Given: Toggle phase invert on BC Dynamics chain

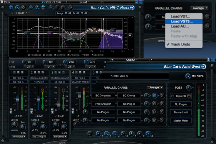Looking at the screenshot, I should pos(155,96).
